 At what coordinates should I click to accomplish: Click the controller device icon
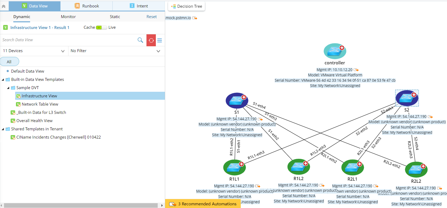[335, 51]
